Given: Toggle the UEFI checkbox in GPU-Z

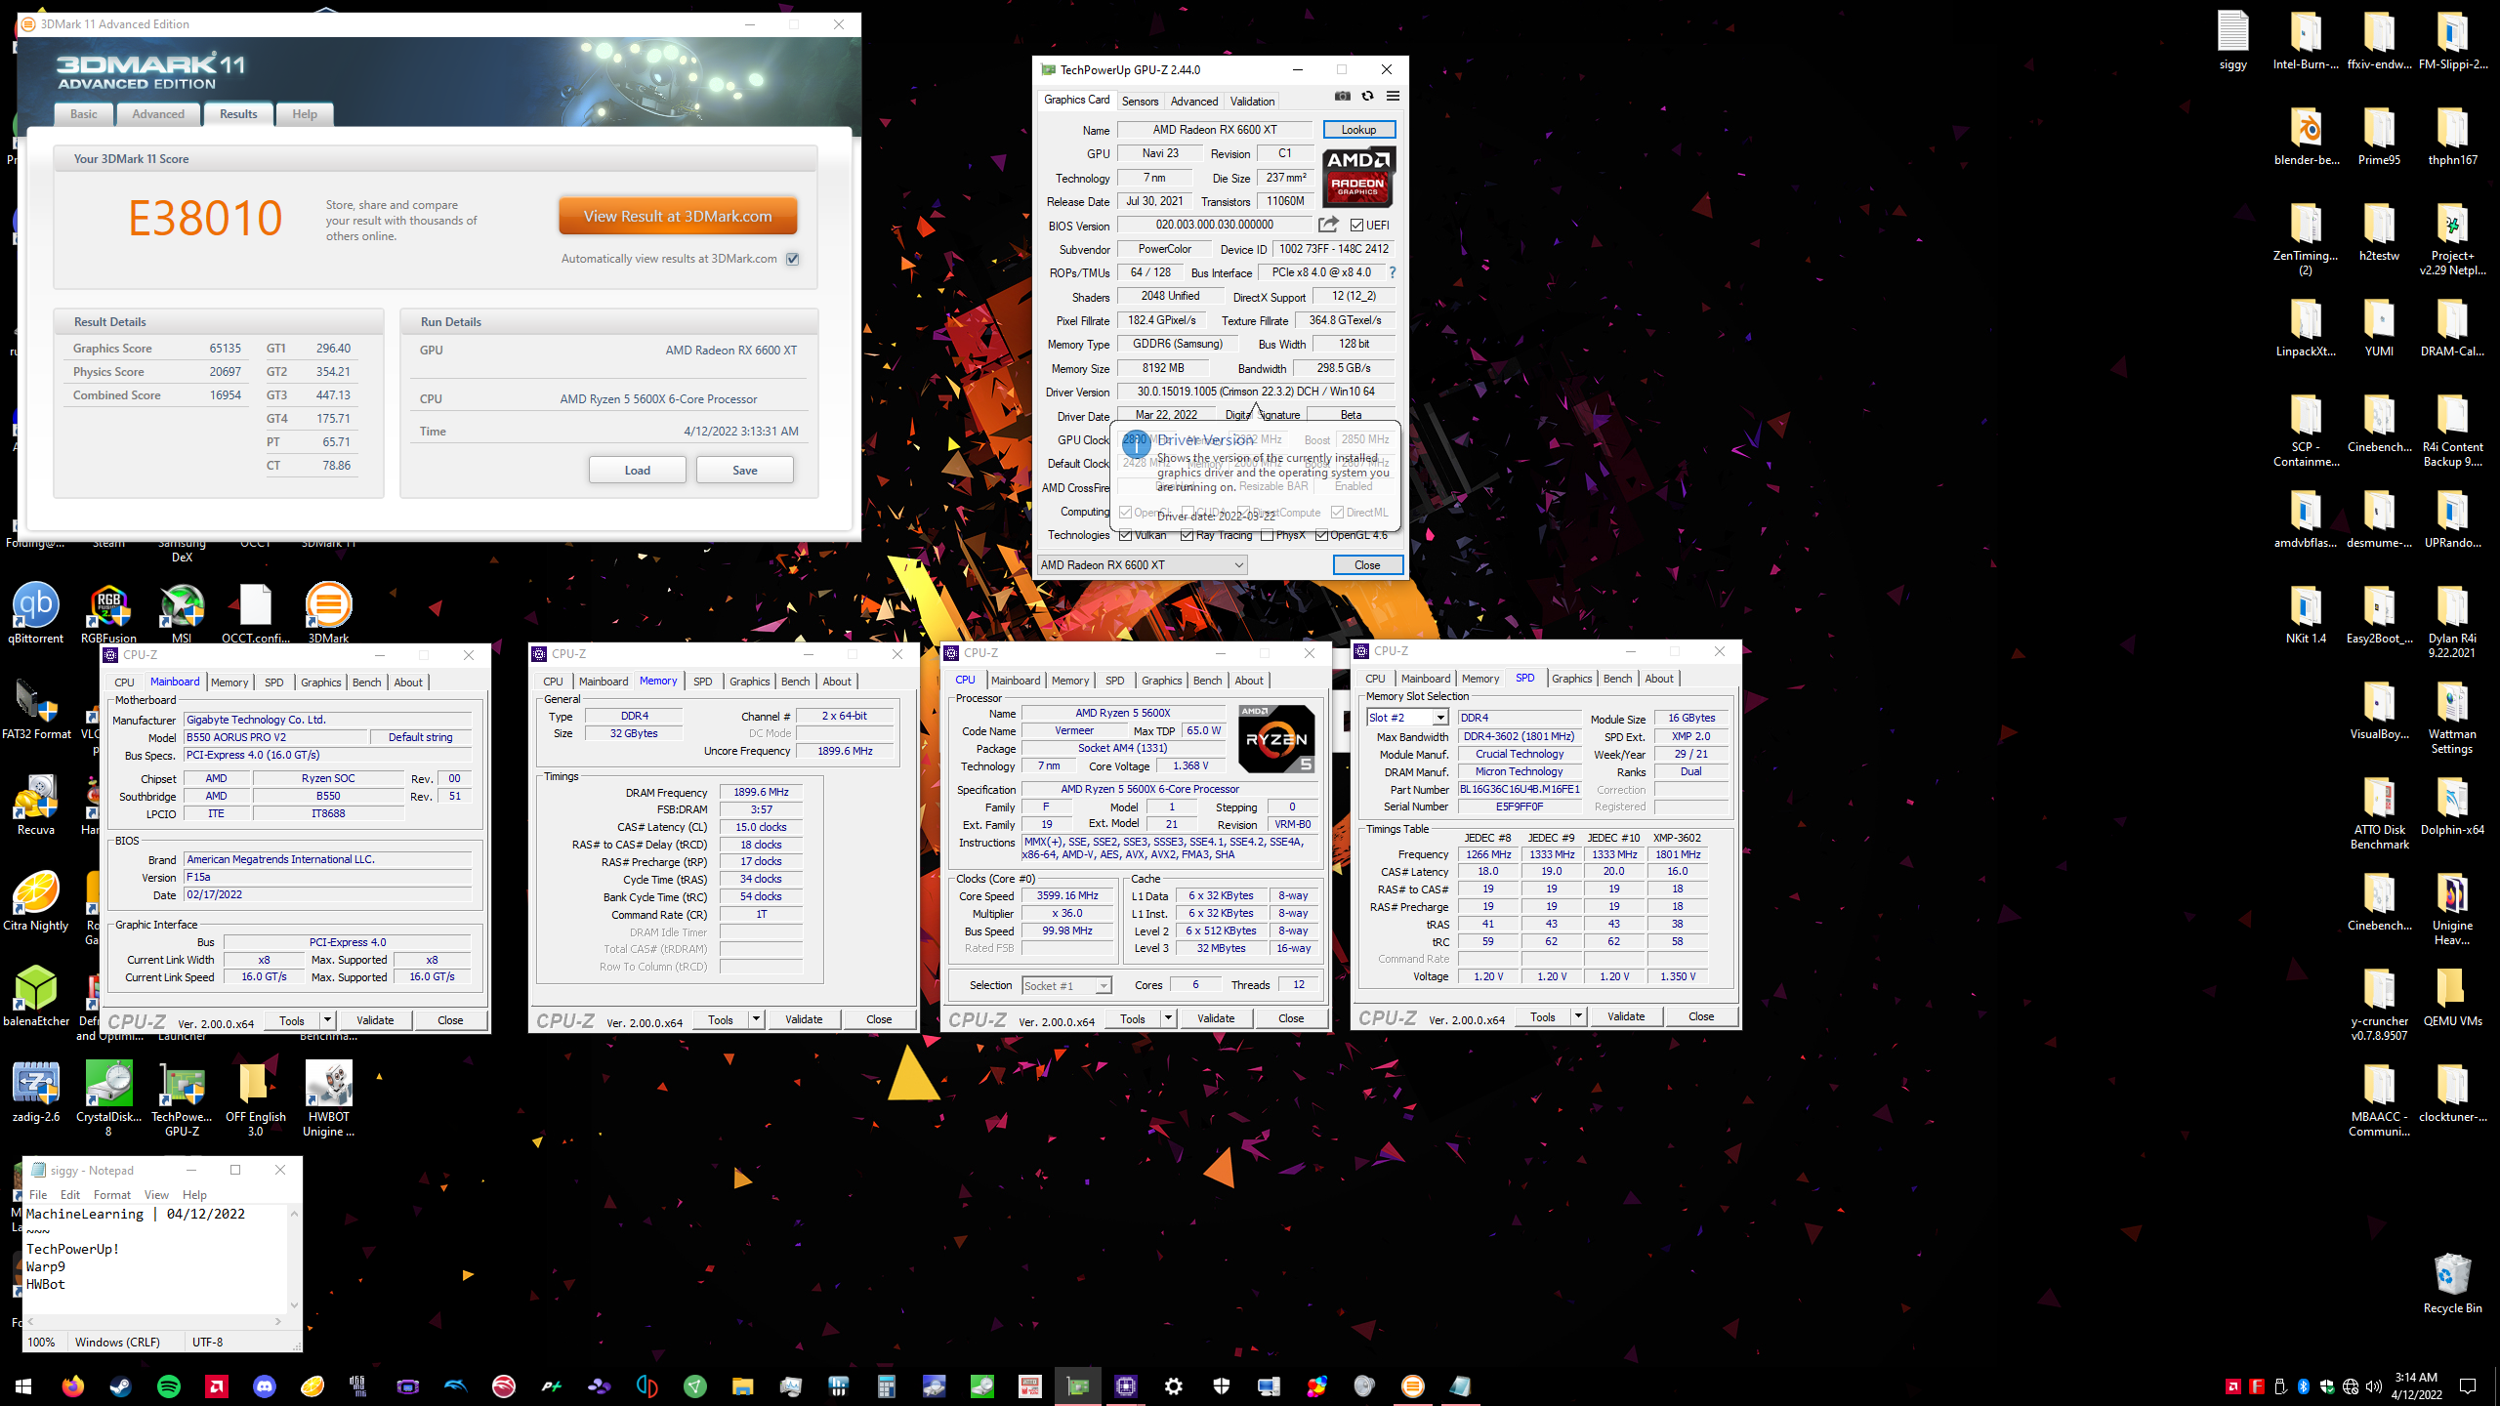Looking at the screenshot, I should coord(1356,226).
